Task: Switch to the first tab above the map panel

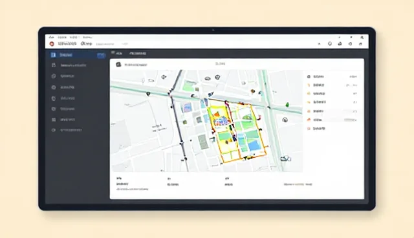Action: 116,53
